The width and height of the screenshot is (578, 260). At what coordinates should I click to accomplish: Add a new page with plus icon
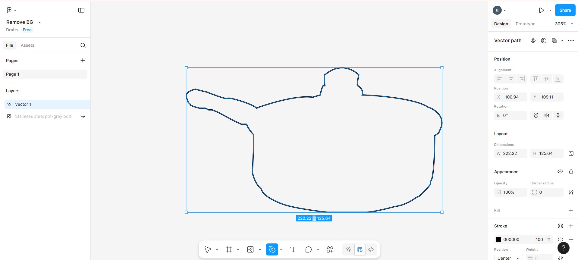(x=83, y=61)
